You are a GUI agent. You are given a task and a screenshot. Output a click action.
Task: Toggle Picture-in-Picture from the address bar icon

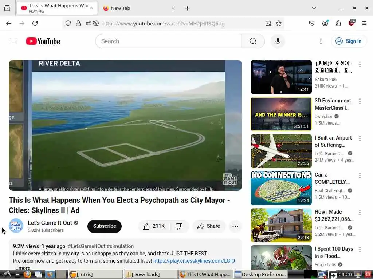coord(268,23)
